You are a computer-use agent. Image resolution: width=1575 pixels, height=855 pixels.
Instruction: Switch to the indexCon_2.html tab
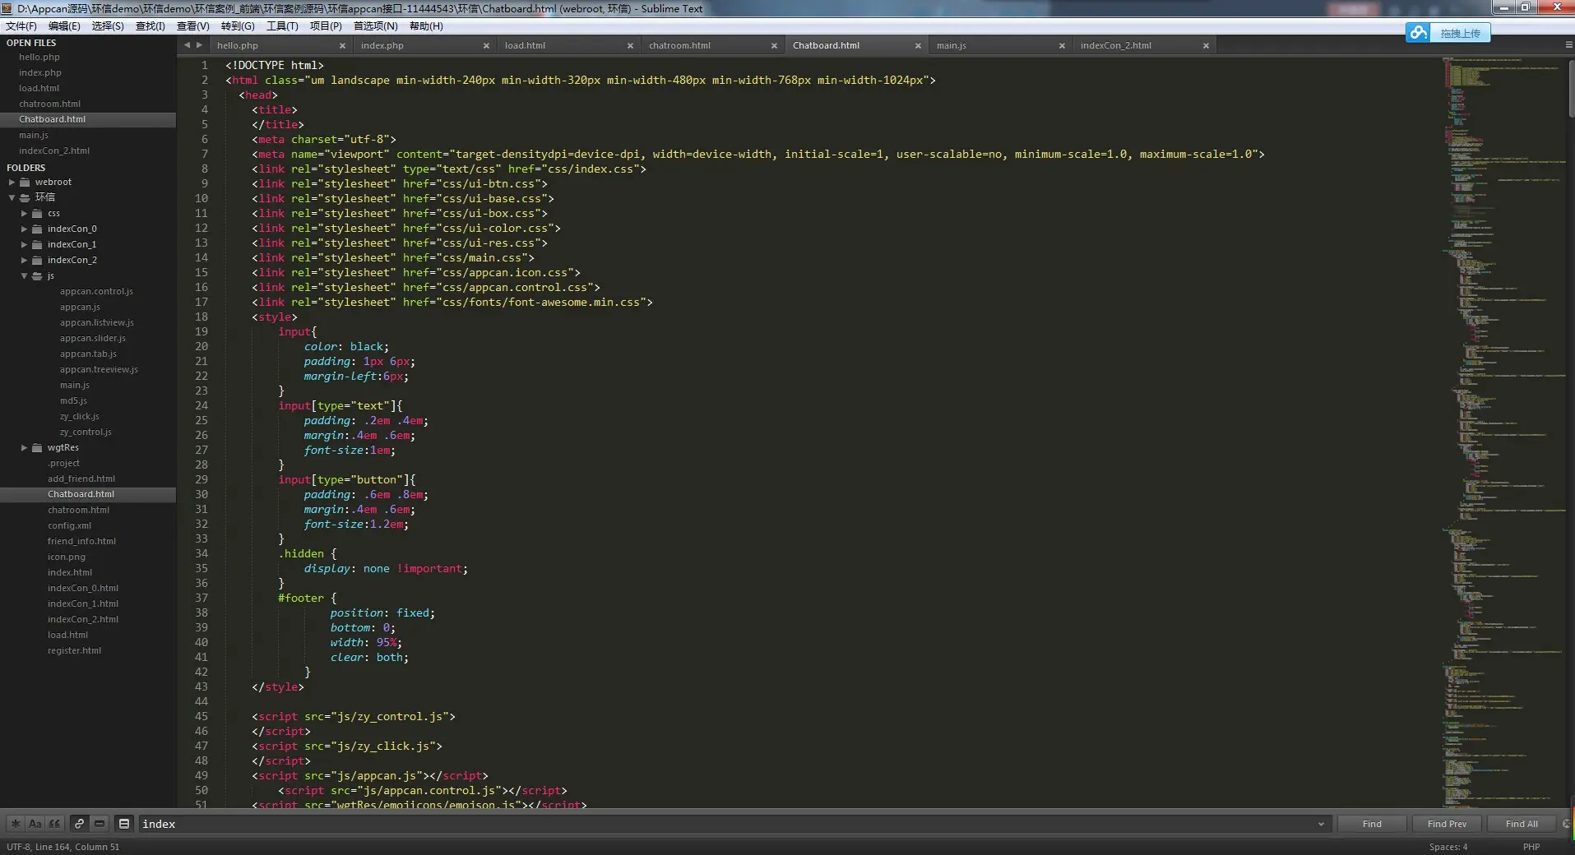click(1115, 46)
